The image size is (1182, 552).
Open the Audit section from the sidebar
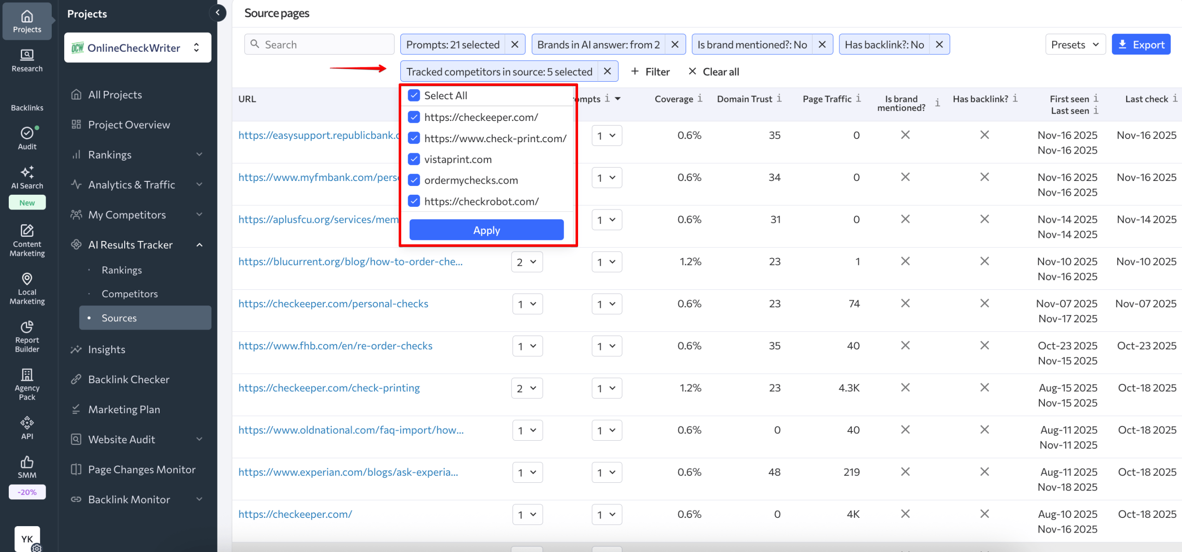[x=27, y=137]
